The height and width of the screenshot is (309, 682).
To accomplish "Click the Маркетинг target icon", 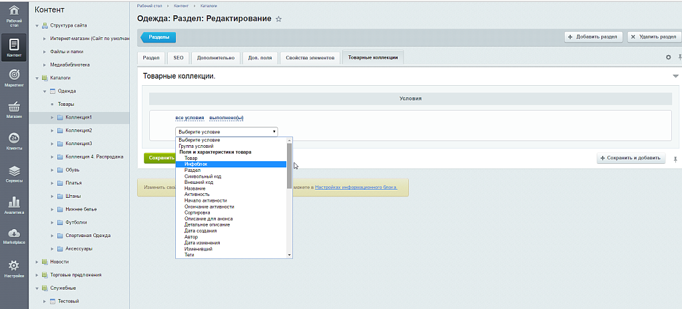I will pos(14,77).
